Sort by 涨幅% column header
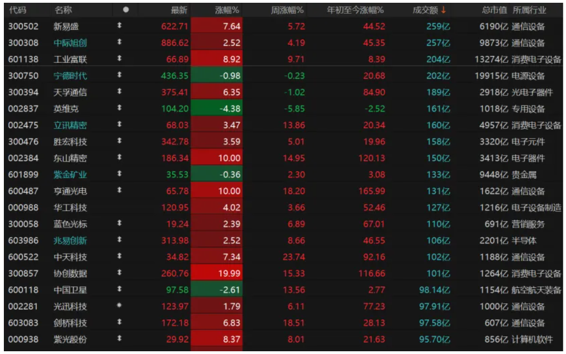566x354 pixels. 227,10
